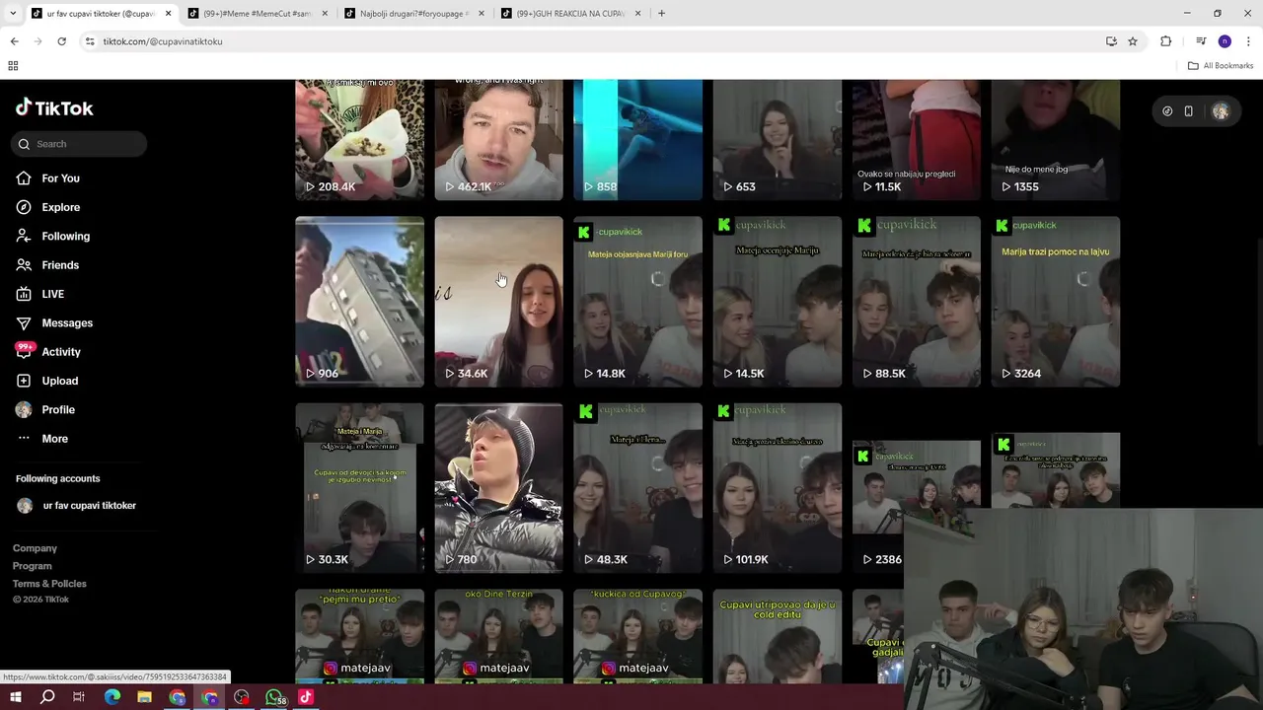Click the TikTok coins icon at top right
The height and width of the screenshot is (710, 1263).
(x=1167, y=111)
